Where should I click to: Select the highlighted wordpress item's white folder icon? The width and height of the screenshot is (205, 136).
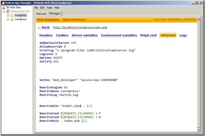point(12,15)
